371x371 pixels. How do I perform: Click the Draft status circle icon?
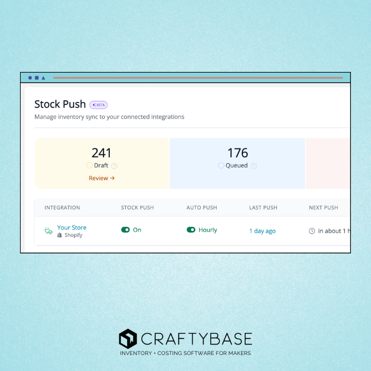[x=89, y=165]
